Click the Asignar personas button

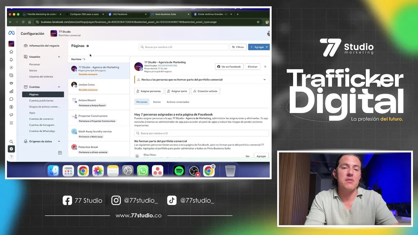tap(149, 91)
